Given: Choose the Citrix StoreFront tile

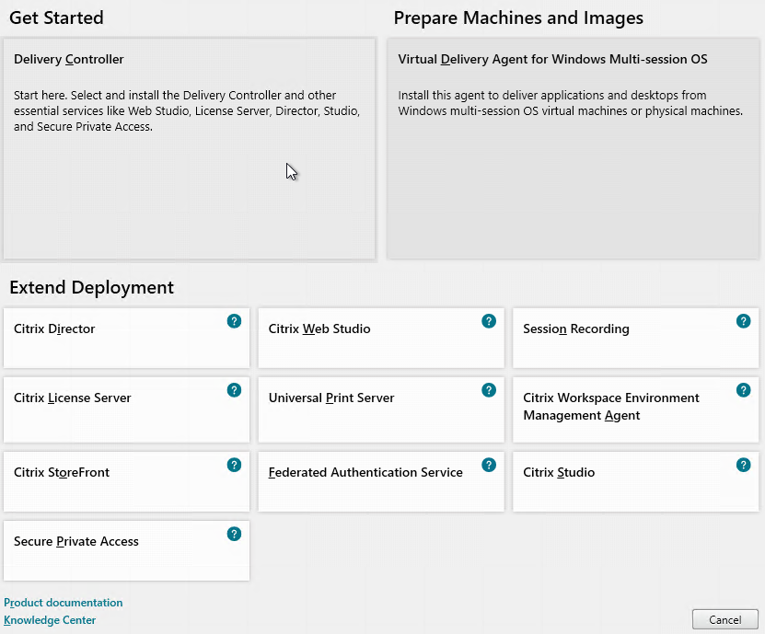Looking at the screenshot, I should [126, 481].
